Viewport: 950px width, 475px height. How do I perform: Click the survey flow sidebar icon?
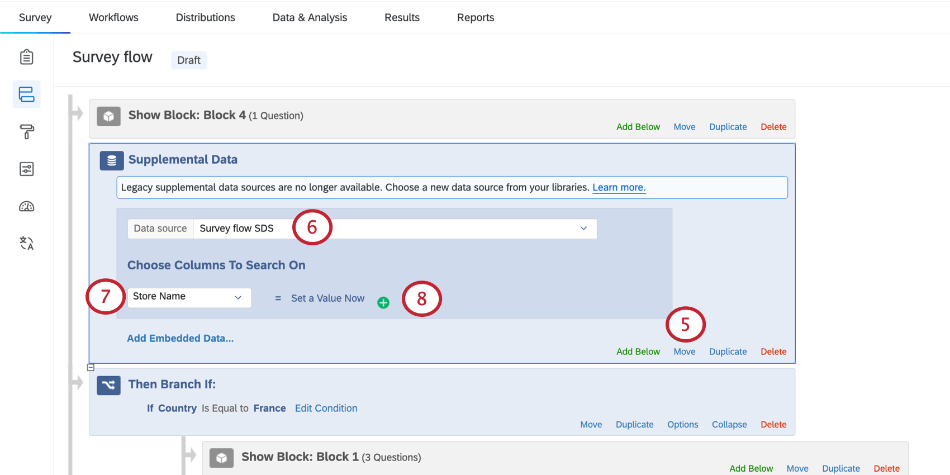pyautogui.click(x=26, y=94)
